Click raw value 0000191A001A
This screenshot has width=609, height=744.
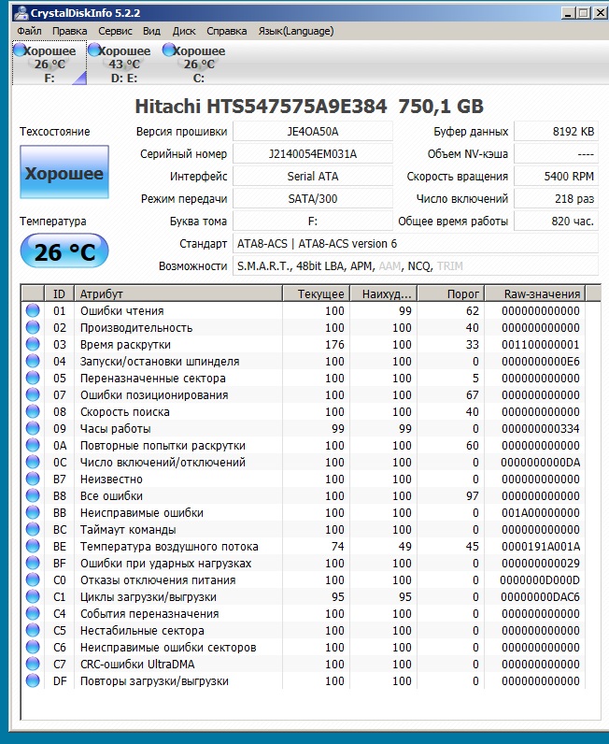541,547
